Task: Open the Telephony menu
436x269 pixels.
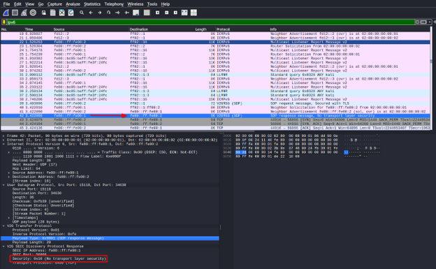Action: [x=114, y=4]
